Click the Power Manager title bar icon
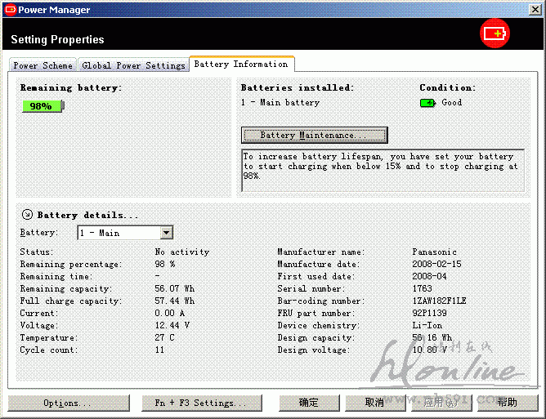The image size is (546, 419). coord(9,10)
